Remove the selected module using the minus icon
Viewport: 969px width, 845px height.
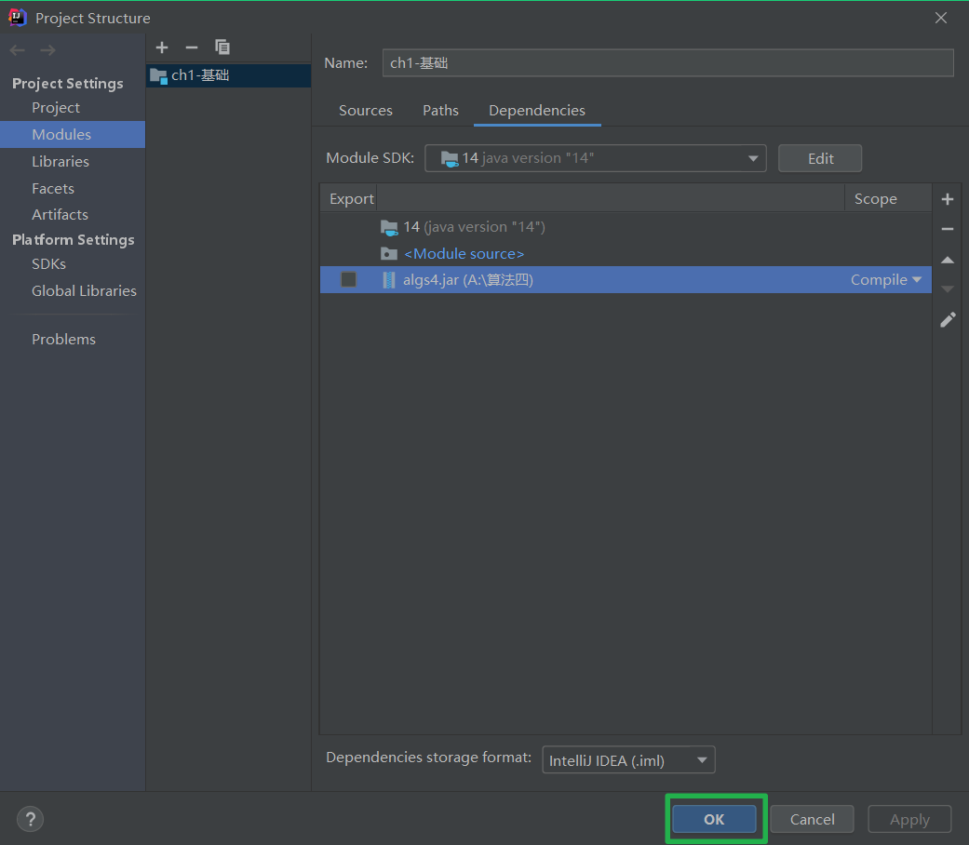pyautogui.click(x=192, y=47)
